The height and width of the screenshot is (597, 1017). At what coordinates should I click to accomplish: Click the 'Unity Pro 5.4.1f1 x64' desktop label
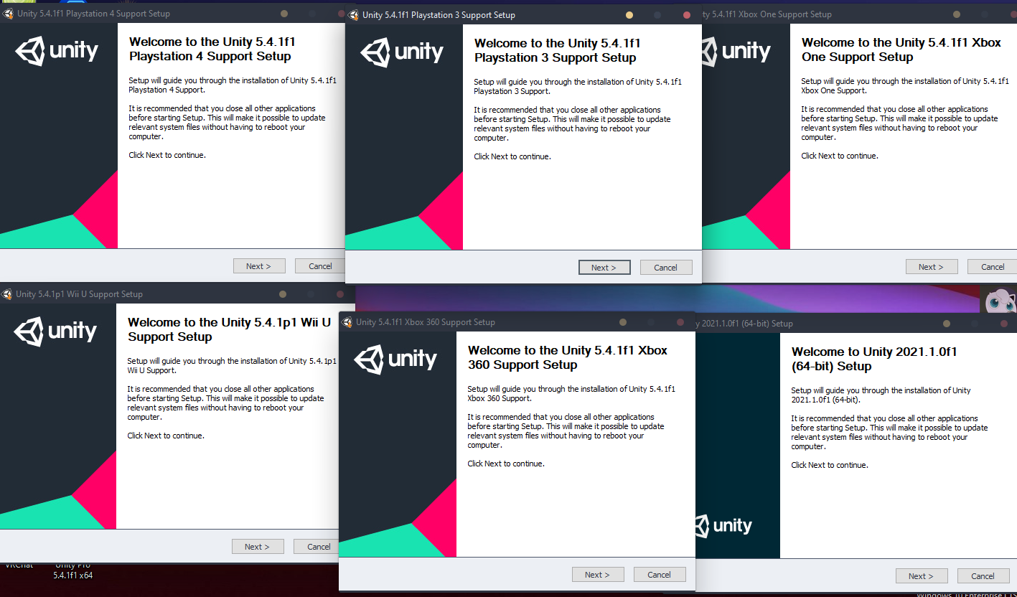pos(73,570)
